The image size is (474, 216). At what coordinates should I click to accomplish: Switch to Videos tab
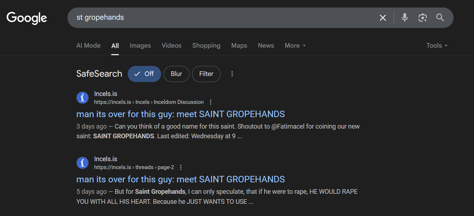point(172,45)
